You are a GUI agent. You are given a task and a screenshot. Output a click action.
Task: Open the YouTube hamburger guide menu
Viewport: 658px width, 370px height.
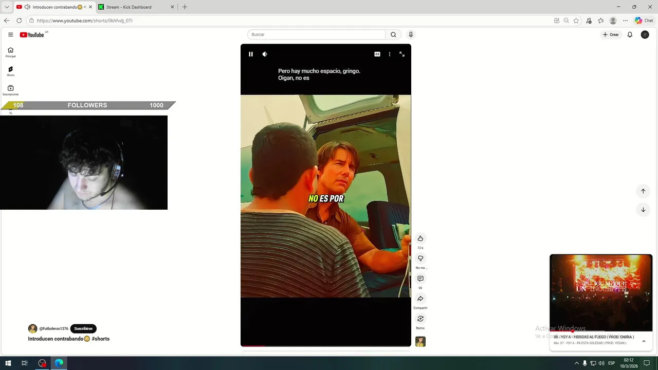tap(10, 34)
